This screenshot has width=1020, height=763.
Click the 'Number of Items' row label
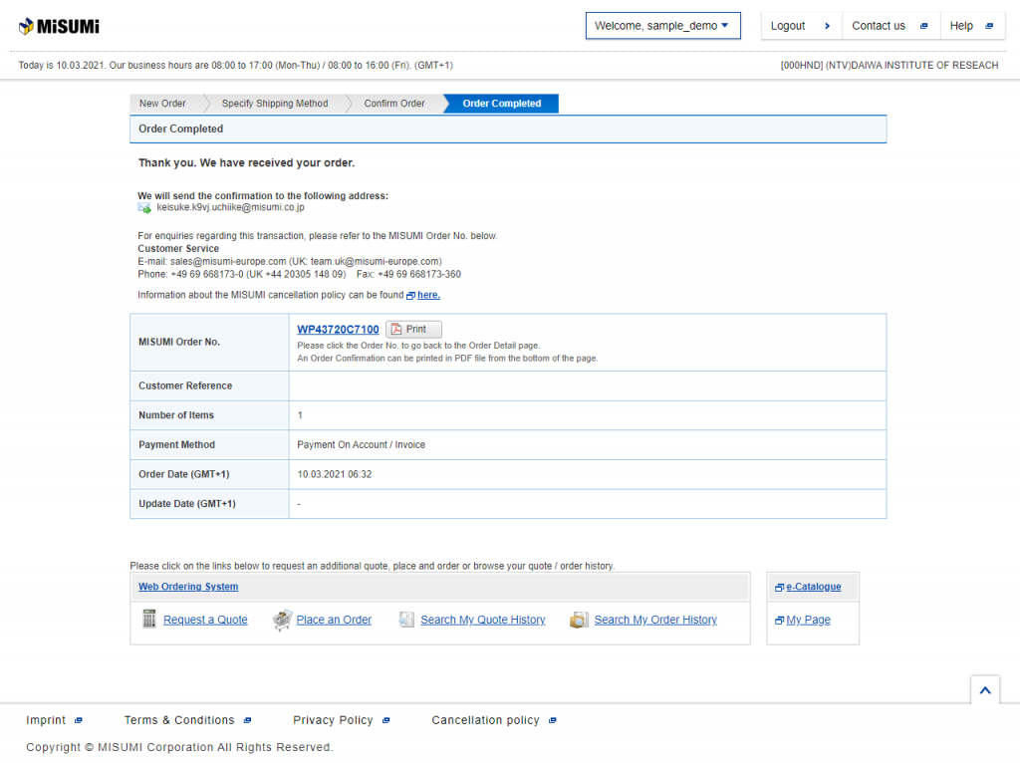[176, 415]
